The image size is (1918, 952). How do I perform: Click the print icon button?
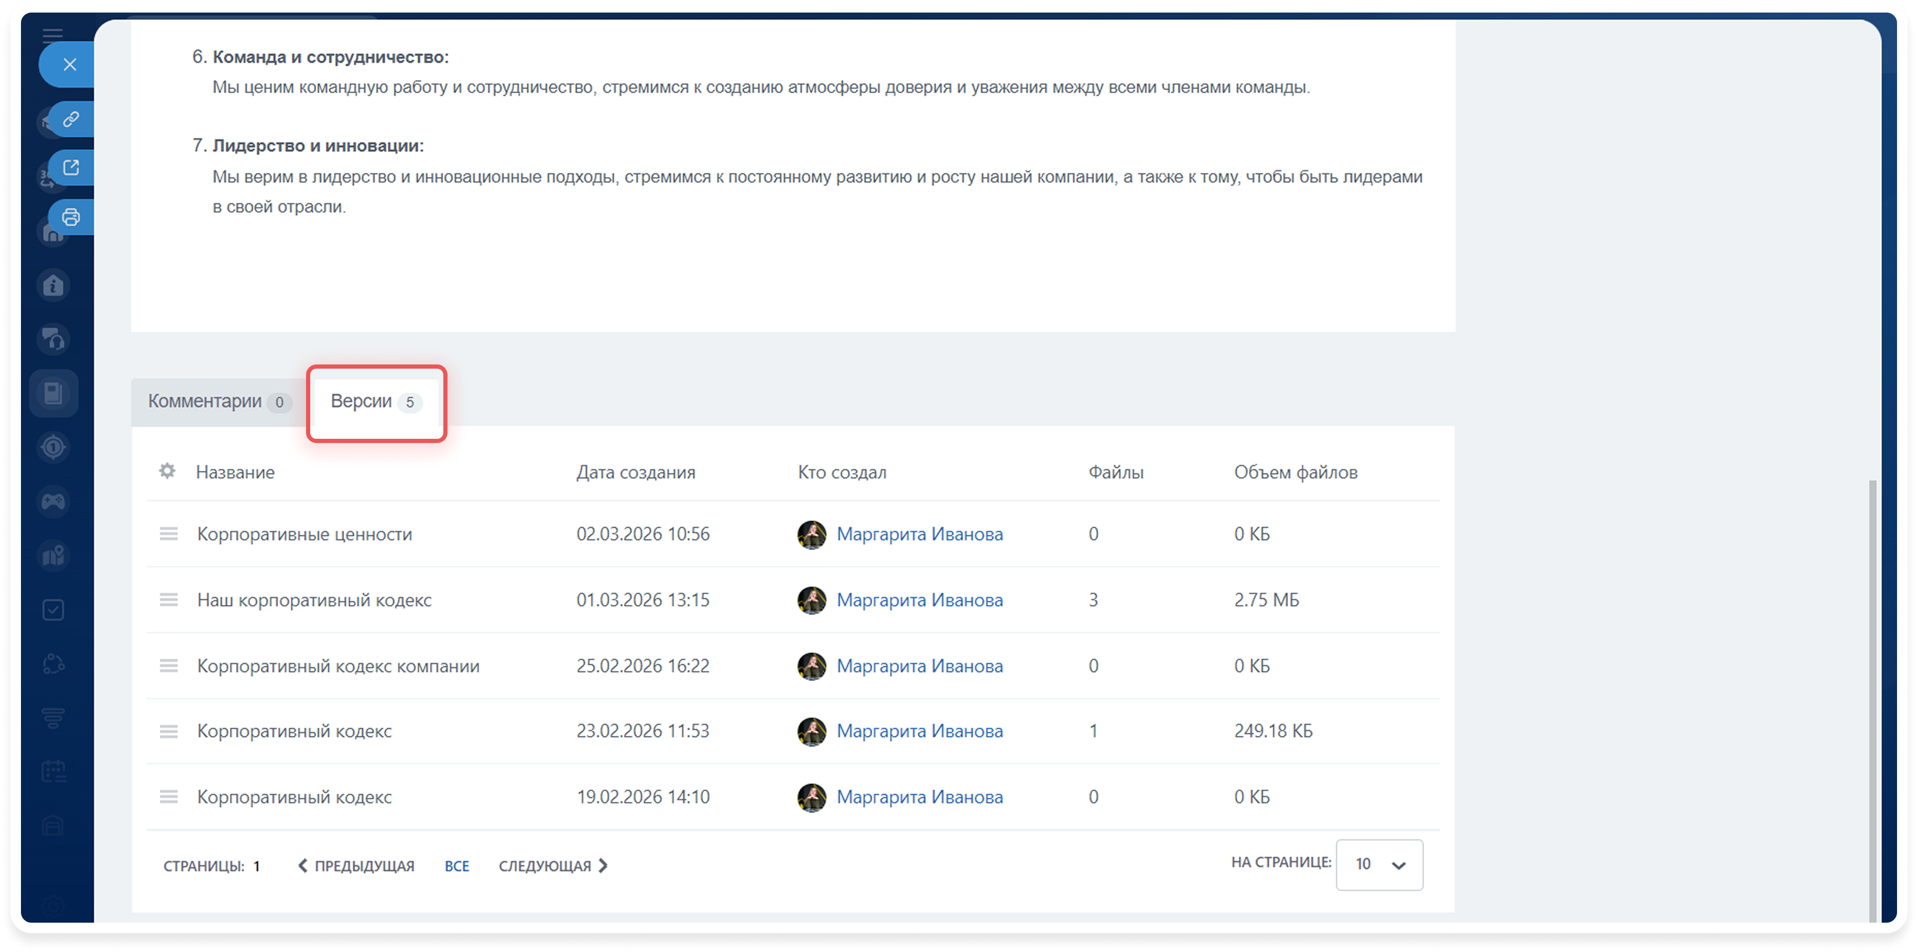click(x=71, y=217)
